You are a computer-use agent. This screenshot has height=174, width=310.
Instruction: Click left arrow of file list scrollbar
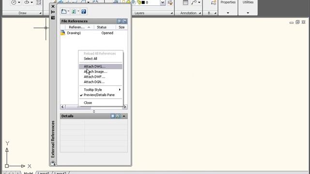(62, 107)
